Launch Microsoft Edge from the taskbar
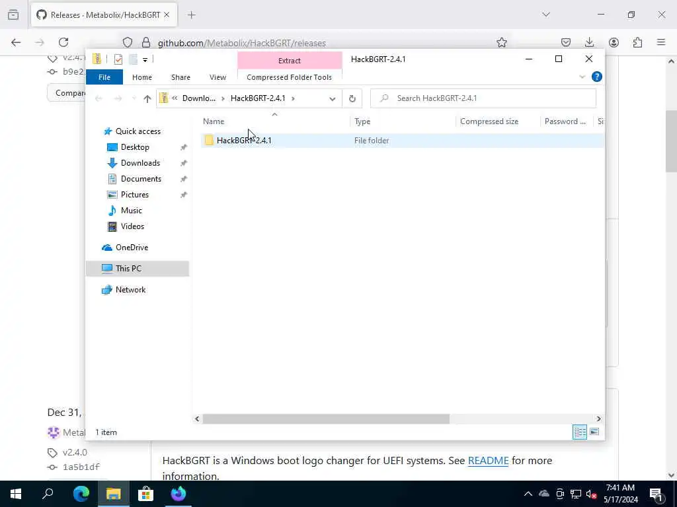Viewport: 677px width, 507px height. pyautogui.click(x=81, y=494)
